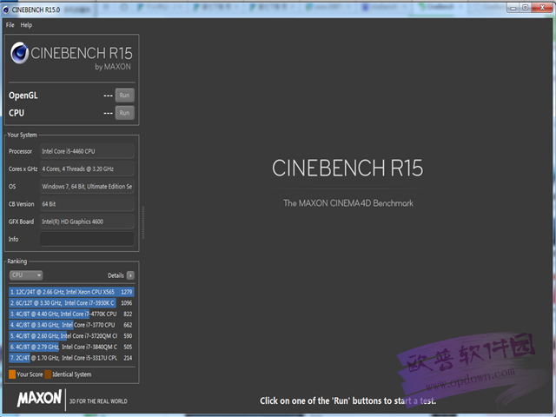Click the score 1096 in ranking
The height and width of the screenshot is (417, 556).
click(126, 303)
